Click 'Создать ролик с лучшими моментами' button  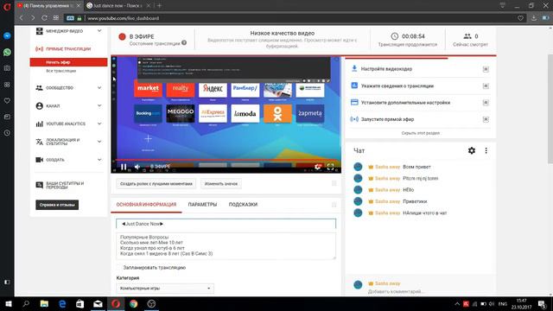[156, 184]
